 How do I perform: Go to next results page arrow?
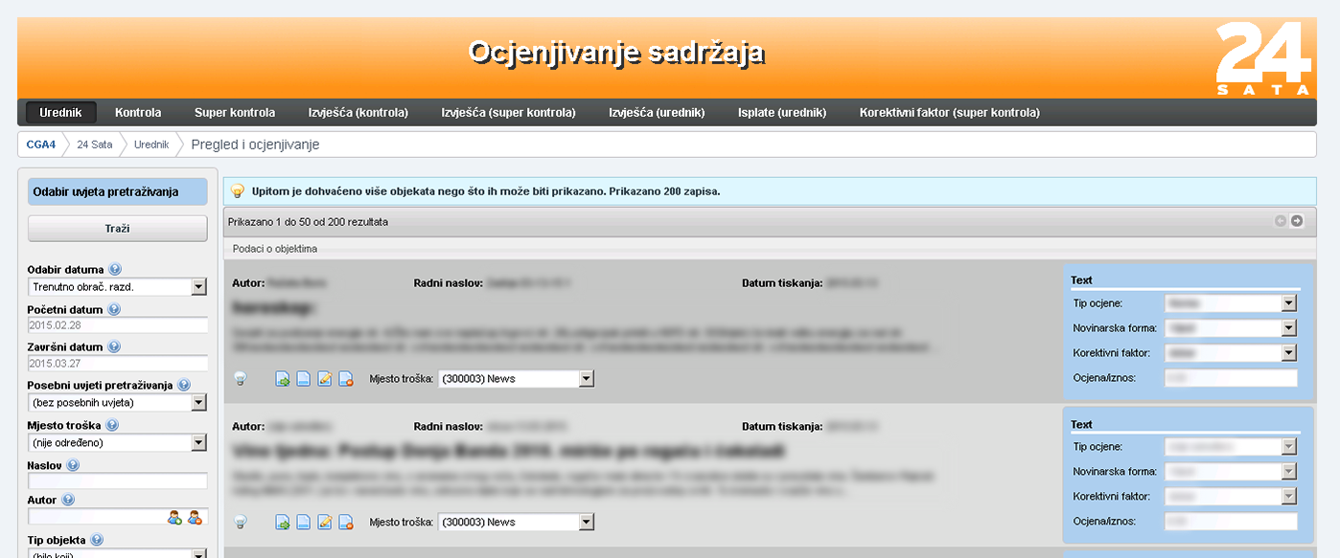pyautogui.click(x=1297, y=221)
